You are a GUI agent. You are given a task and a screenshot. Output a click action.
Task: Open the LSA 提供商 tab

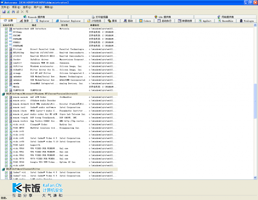163,17
